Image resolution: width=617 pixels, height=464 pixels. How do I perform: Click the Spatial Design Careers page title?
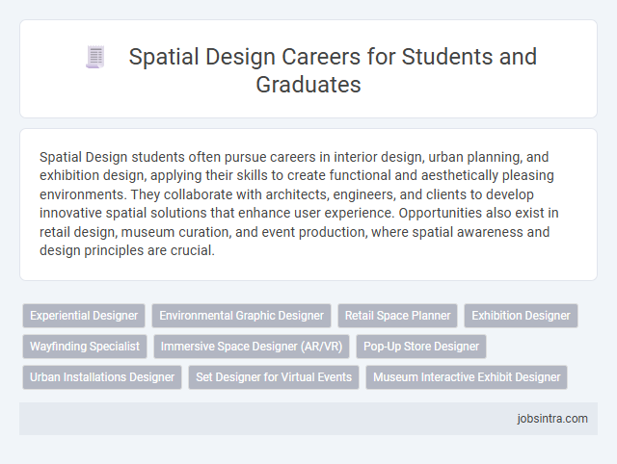click(x=333, y=70)
